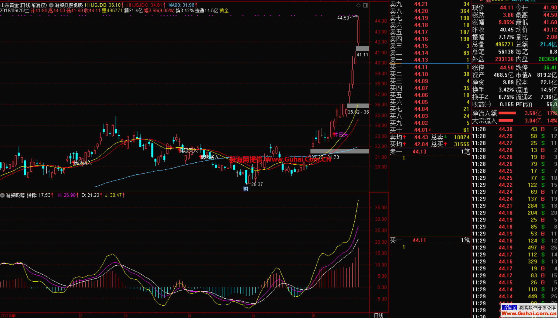The width and height of the screenshot is (558, 318).
Task: Click the 大宗流入 red progress bar
Action: coord(506,120)
